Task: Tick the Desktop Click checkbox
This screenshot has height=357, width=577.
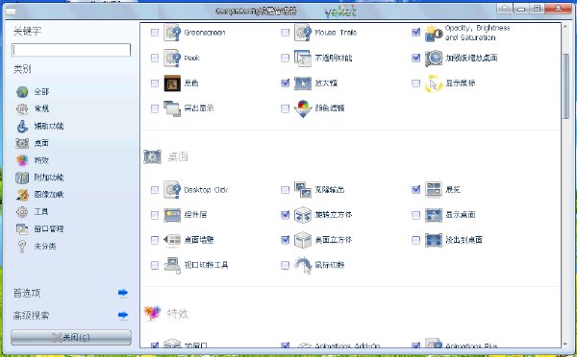Action: pyautogui.click(x=155, y=189)
